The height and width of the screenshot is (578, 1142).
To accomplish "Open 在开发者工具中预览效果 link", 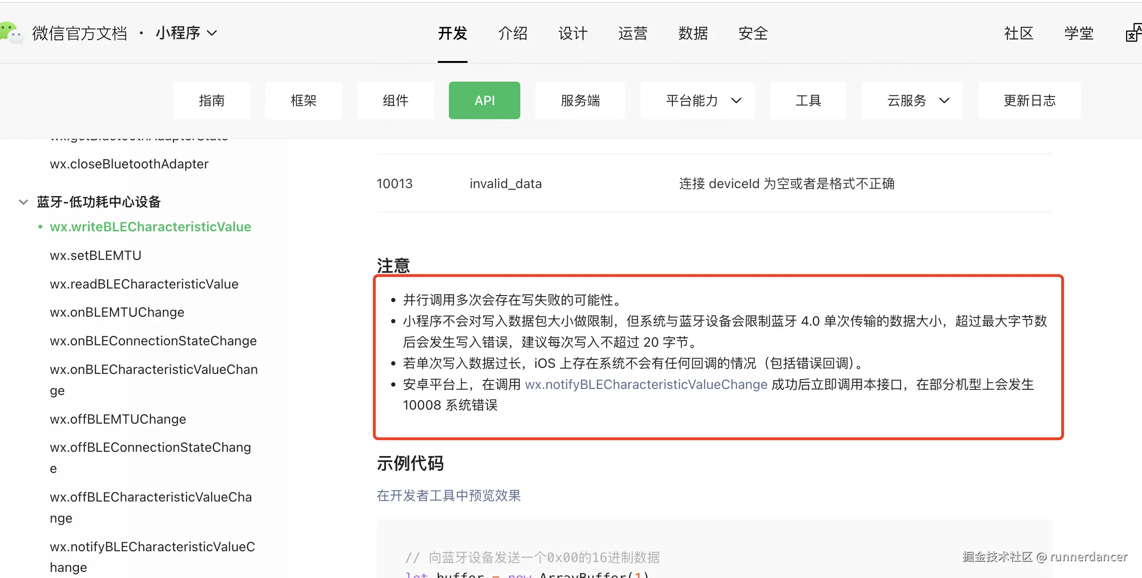I will 448,495.
